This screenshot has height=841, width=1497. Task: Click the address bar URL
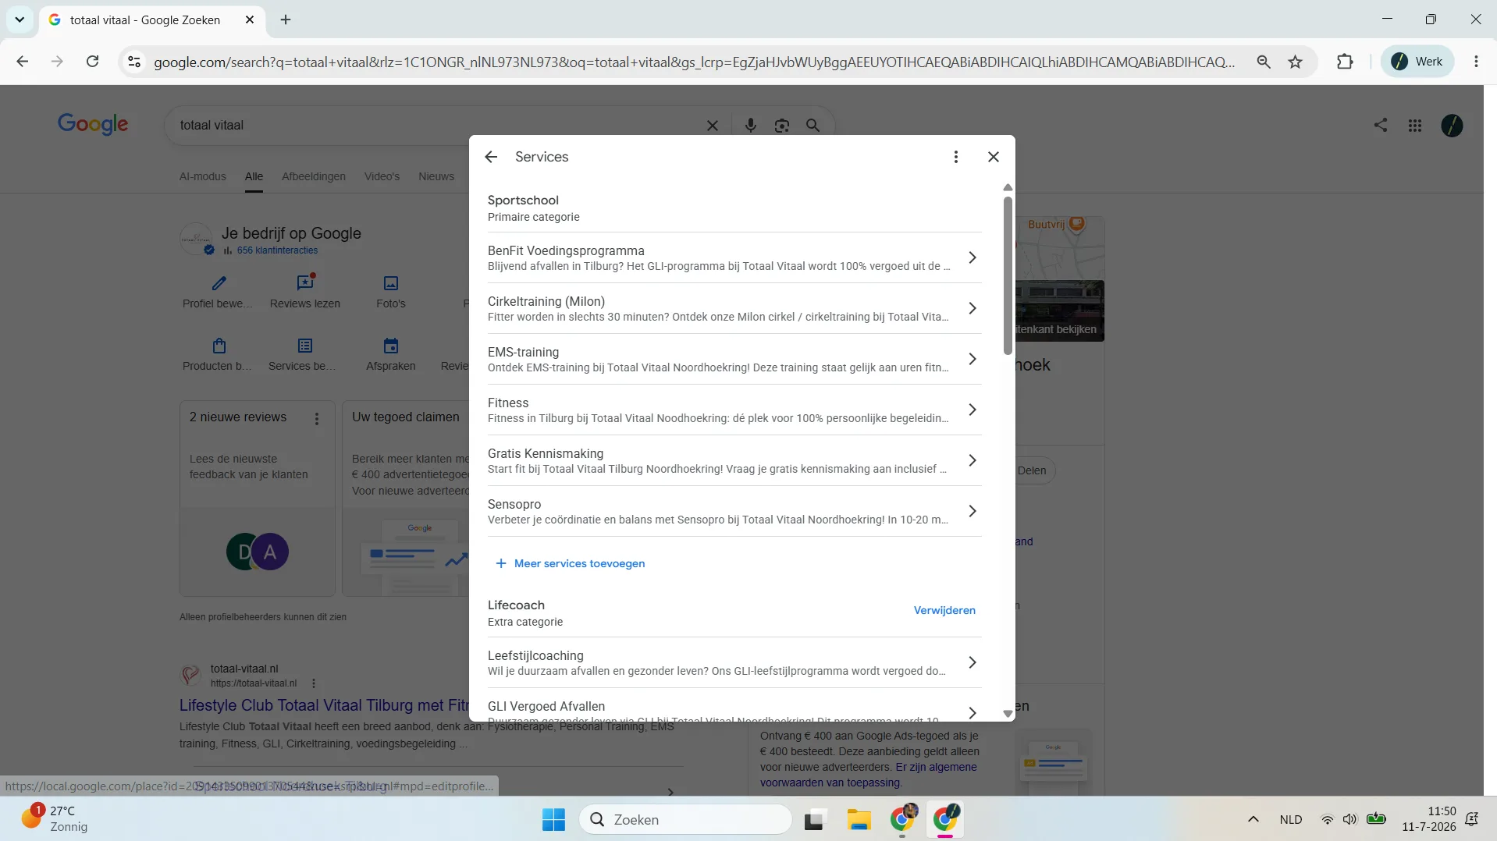tap(694, 62)
